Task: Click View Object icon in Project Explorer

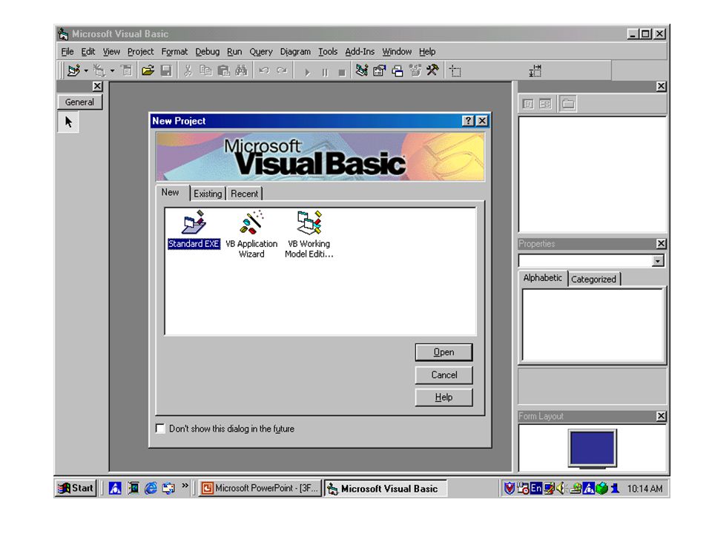Action: [545, 104]
